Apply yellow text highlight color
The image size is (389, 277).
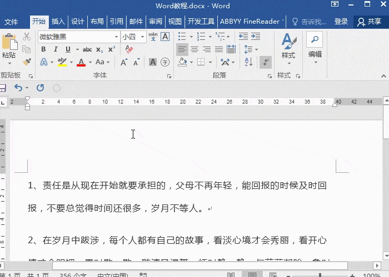[x=62, y=62]
